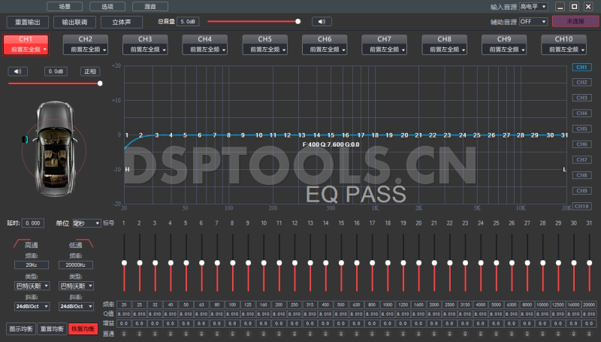
Task: Click EQ node 1 on the graph
Action: [x=128, y=135]
